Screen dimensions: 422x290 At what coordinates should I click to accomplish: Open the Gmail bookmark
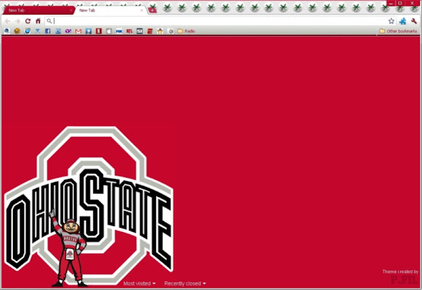pos(78,31)
